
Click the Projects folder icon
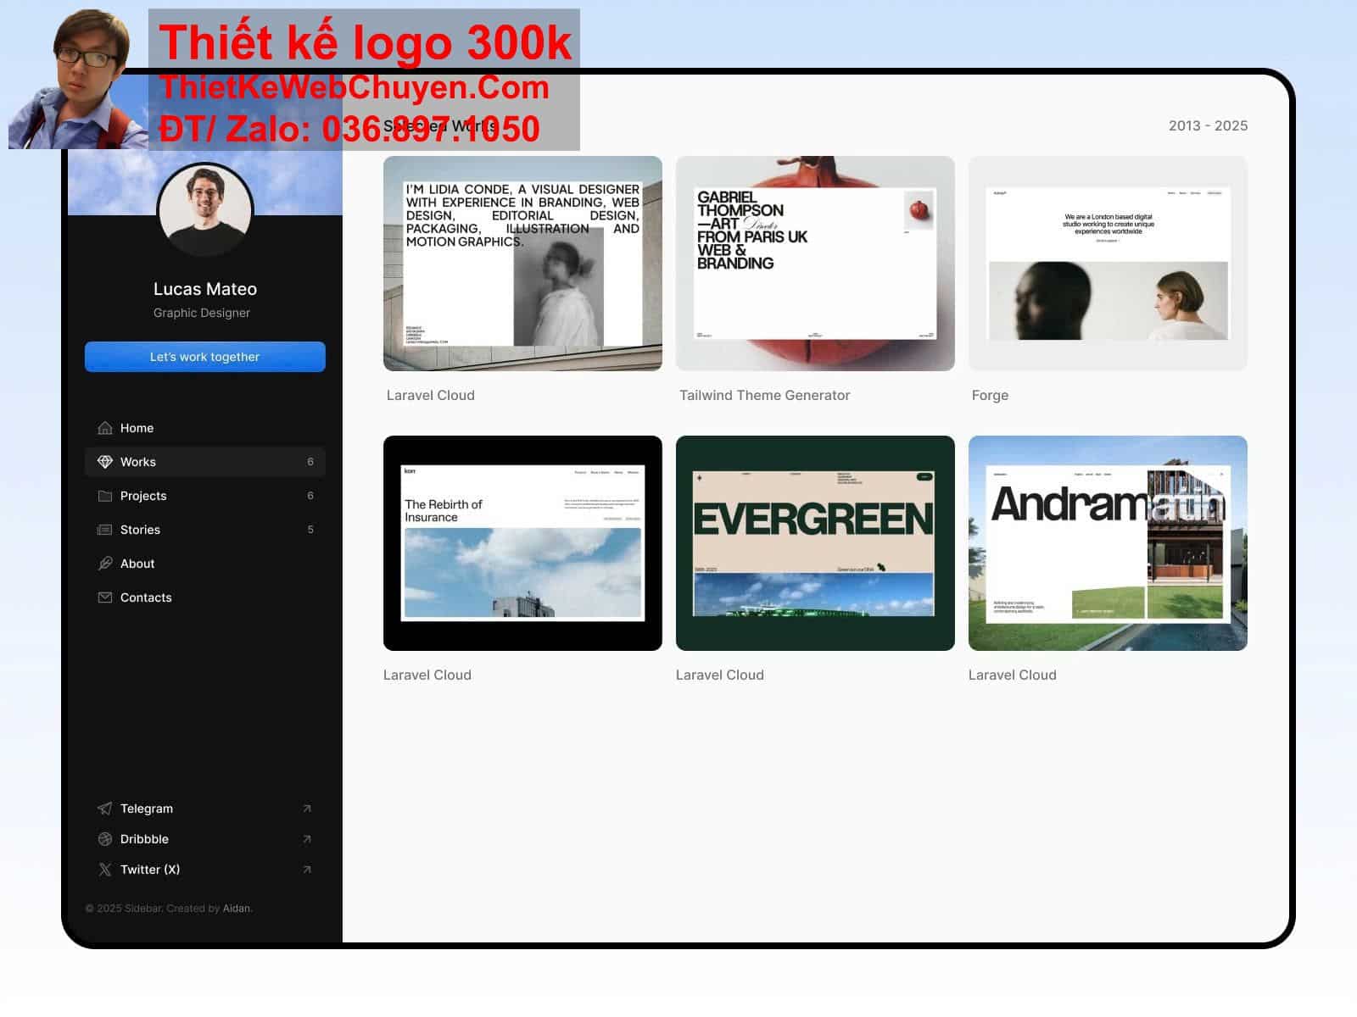pyautogui.click(x=105, y=496)
